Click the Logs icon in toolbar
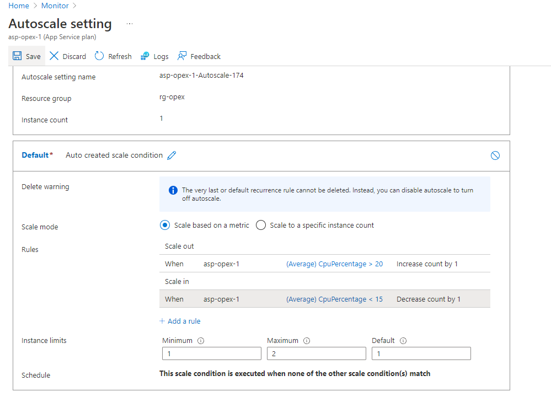 pyautogui.click(x=145, y=56)
